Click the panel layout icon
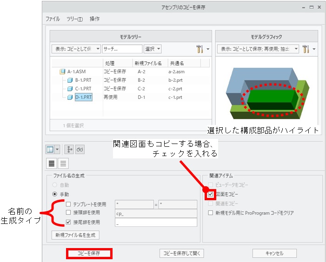 tap(50, 149)
